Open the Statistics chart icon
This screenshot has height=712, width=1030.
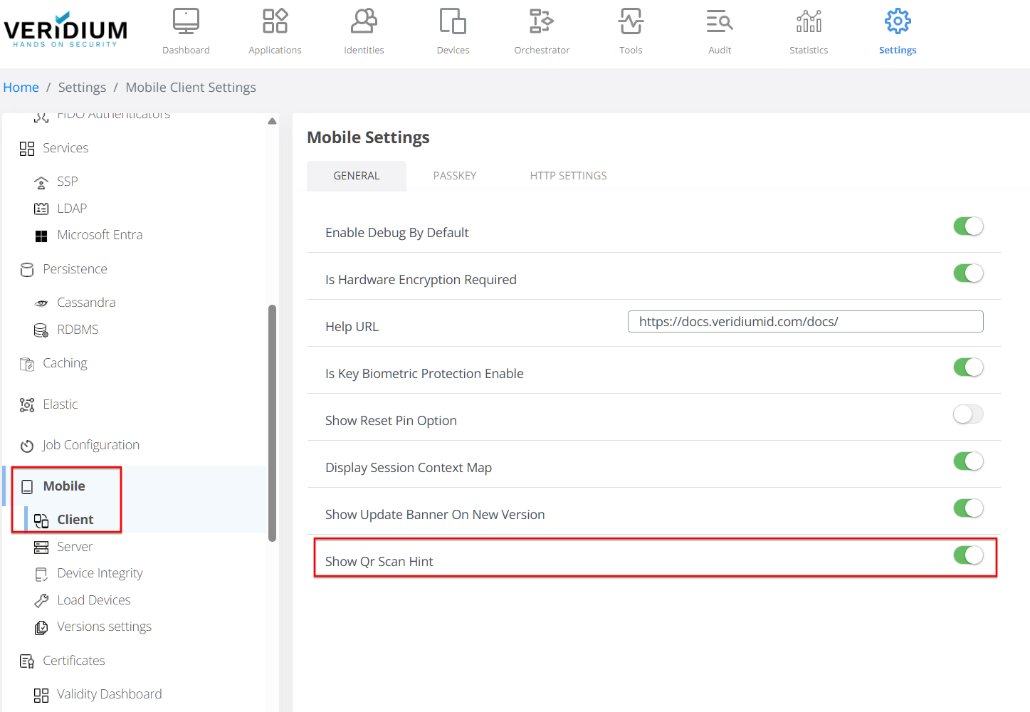[x=809, y=21]
